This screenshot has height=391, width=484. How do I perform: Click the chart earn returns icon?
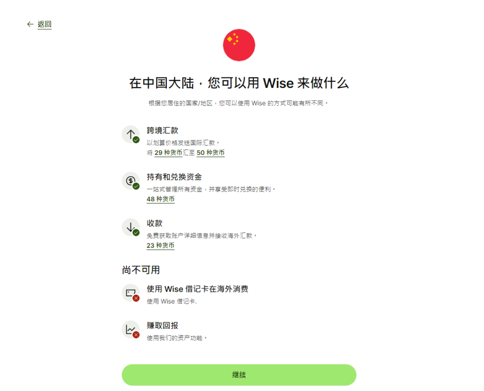click(x=131, y=330)
